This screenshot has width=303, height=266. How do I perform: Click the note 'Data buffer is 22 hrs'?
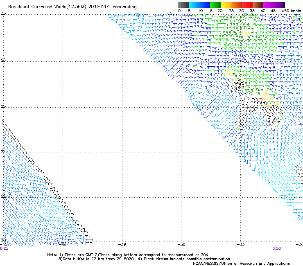(x=84, y=259)
